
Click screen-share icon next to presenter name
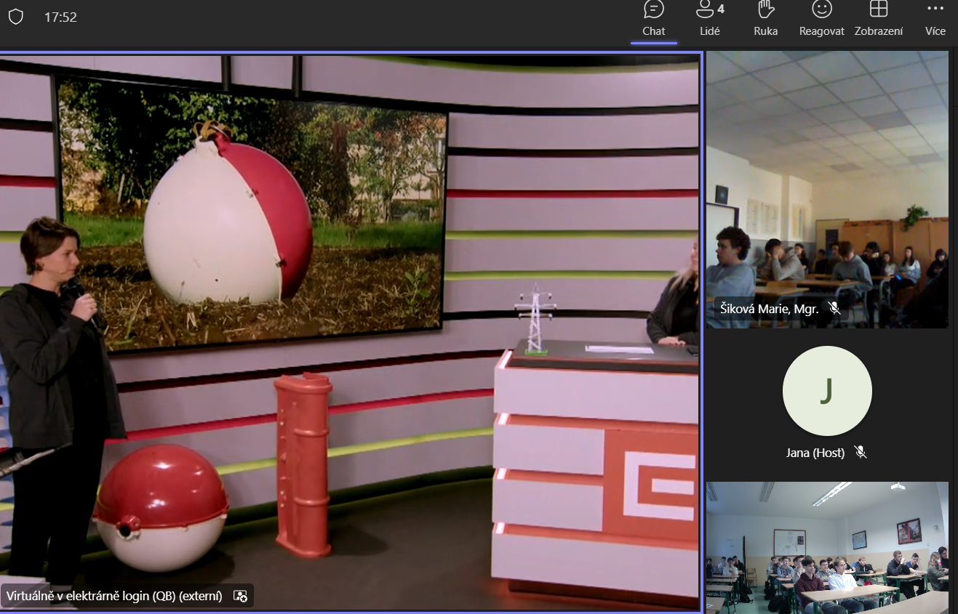241,596
